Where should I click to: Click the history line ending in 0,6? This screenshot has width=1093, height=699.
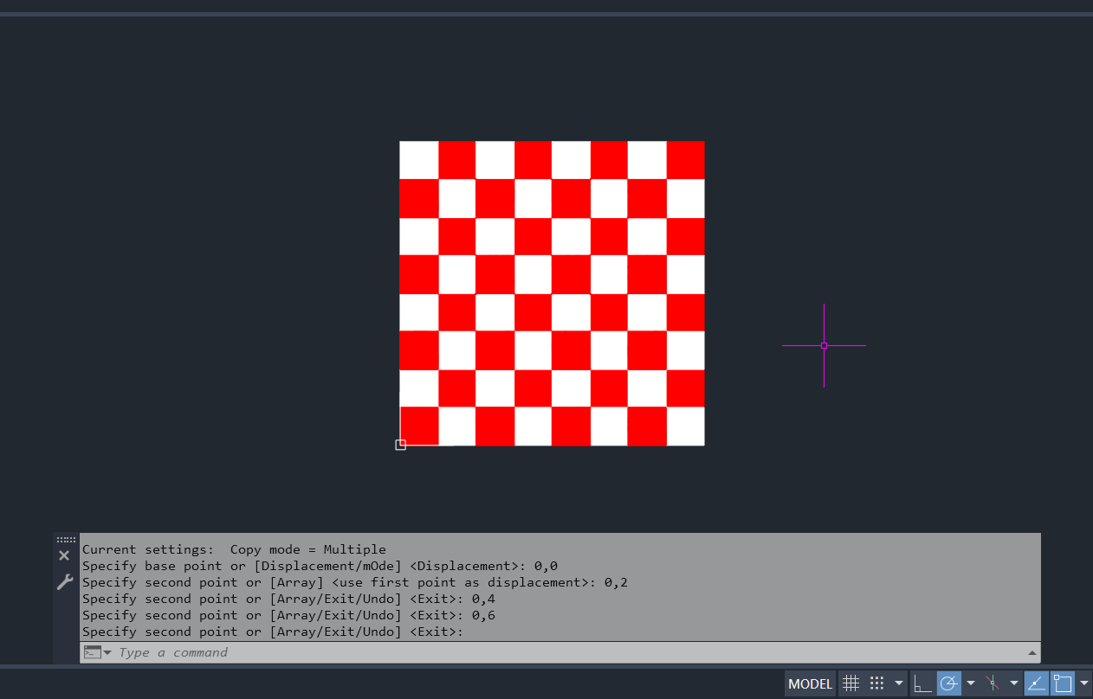pyautogui.click(x=288, y=615)
